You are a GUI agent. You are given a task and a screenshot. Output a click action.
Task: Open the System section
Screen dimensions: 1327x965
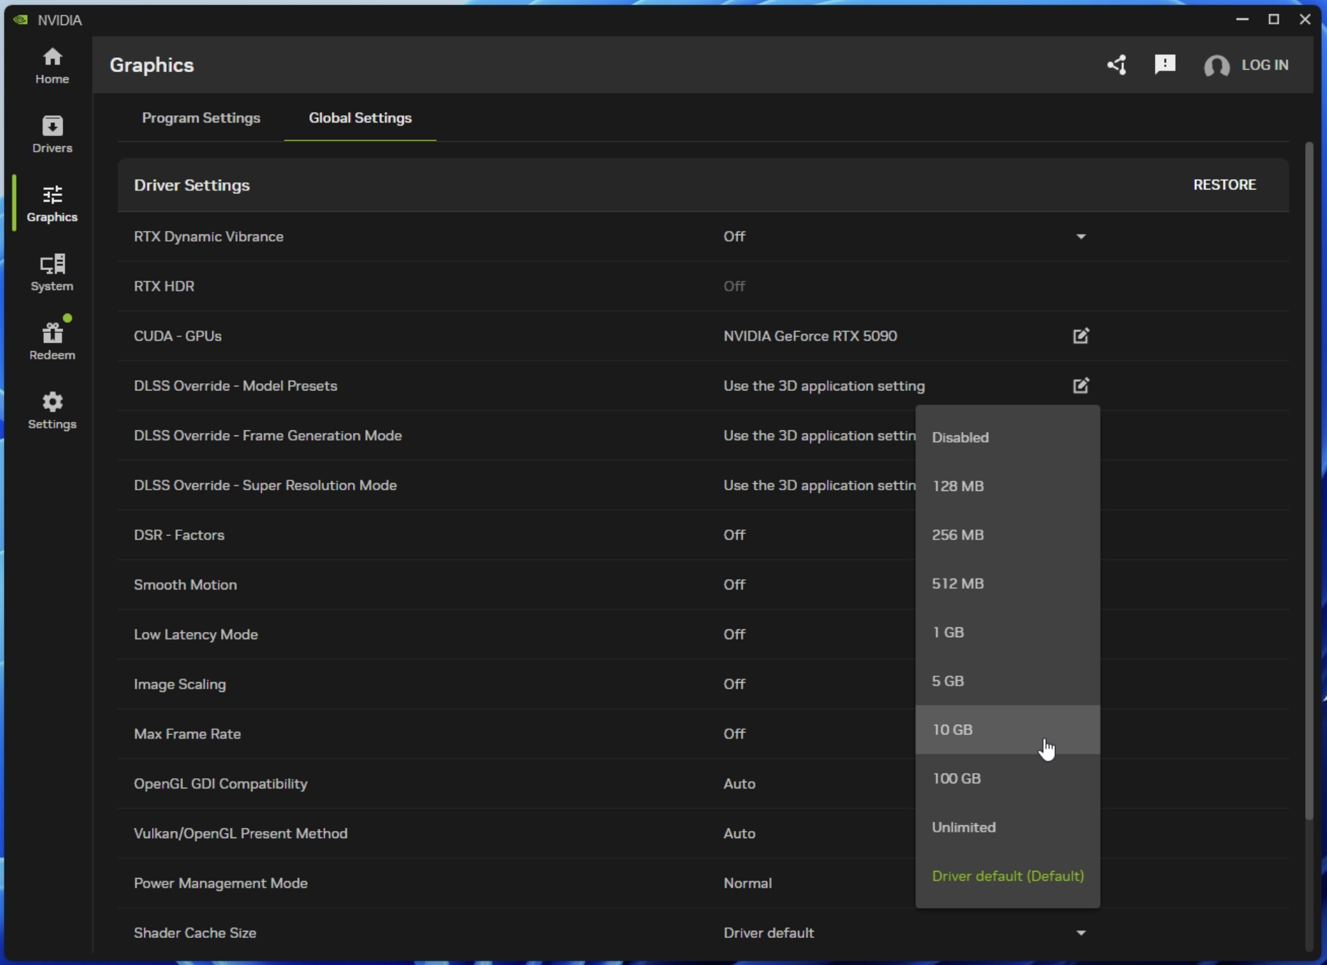(52, 272)
